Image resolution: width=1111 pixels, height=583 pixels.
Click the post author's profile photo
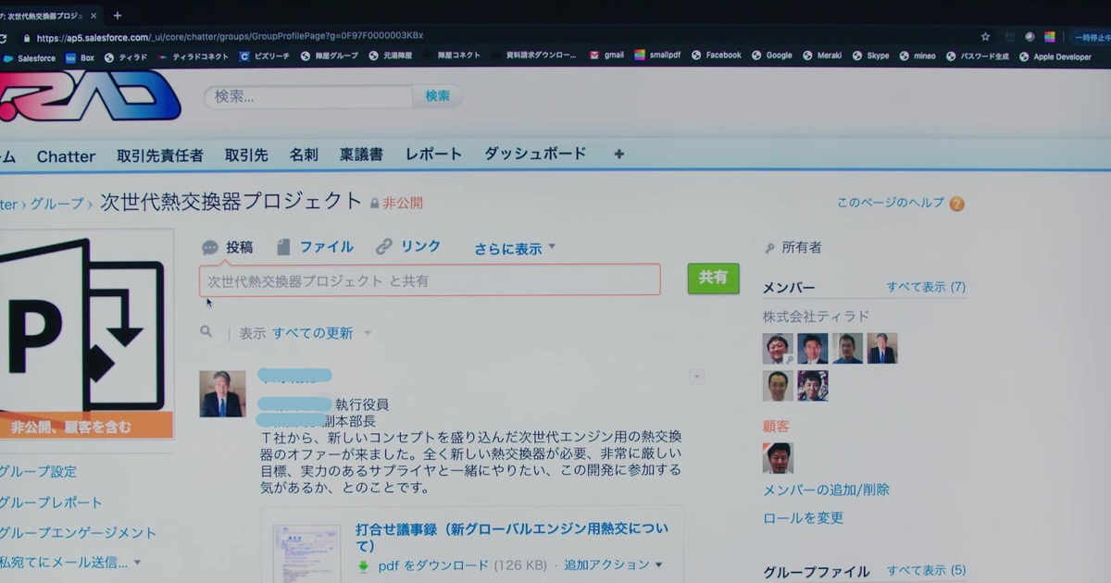click(223, 394)
